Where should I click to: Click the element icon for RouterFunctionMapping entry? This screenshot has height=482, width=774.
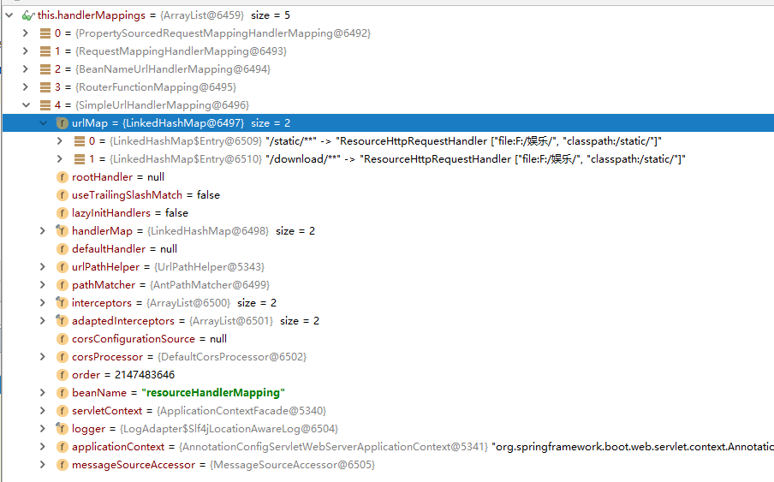click(45, 87)
